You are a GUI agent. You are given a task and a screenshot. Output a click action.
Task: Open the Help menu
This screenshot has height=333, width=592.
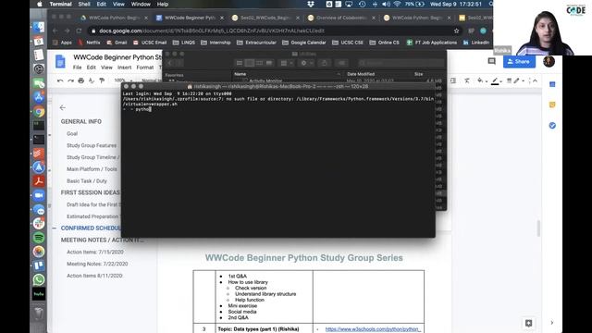(x=163, y=4)
